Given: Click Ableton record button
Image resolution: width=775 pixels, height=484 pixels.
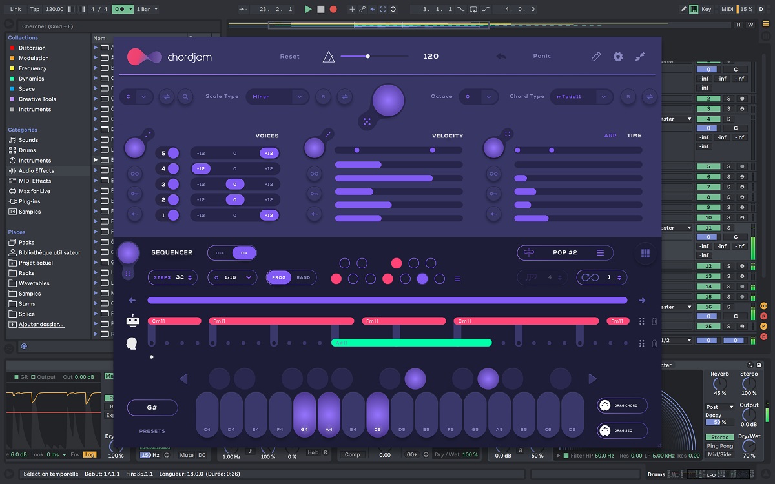Looking at the screenshot, I should tap(333, 10).
